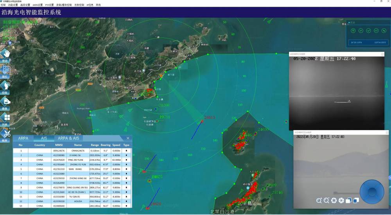The height and width of the screenshot is (215, 391).
Task: Switch to the ARPA tab
Action: (23, 138)
